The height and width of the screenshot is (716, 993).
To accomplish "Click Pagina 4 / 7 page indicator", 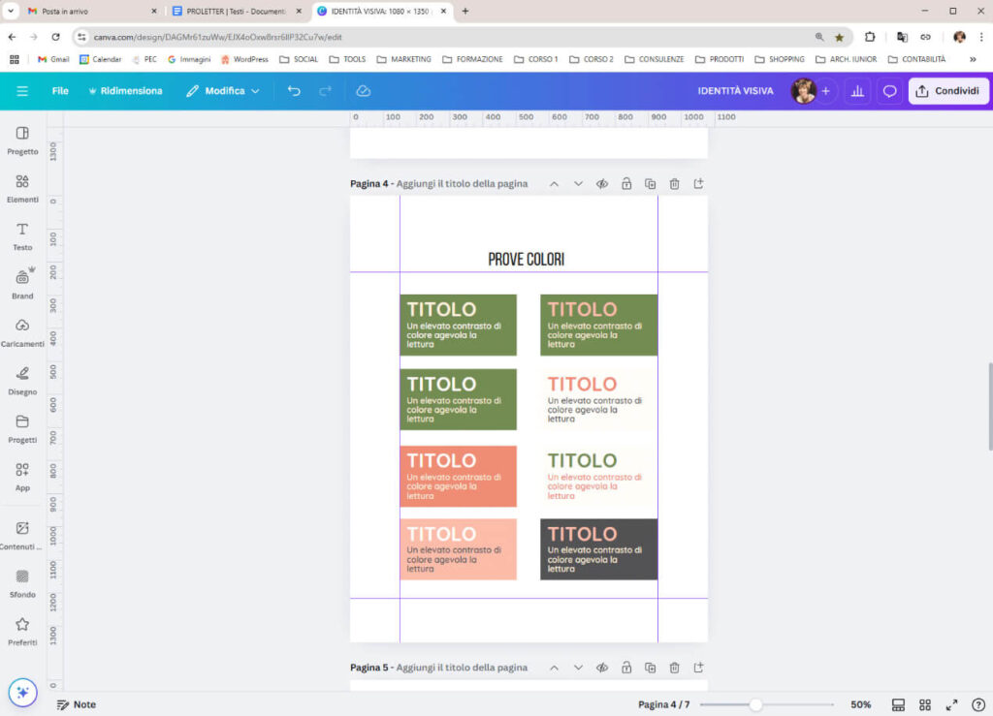I will click(x=663, y=704).
